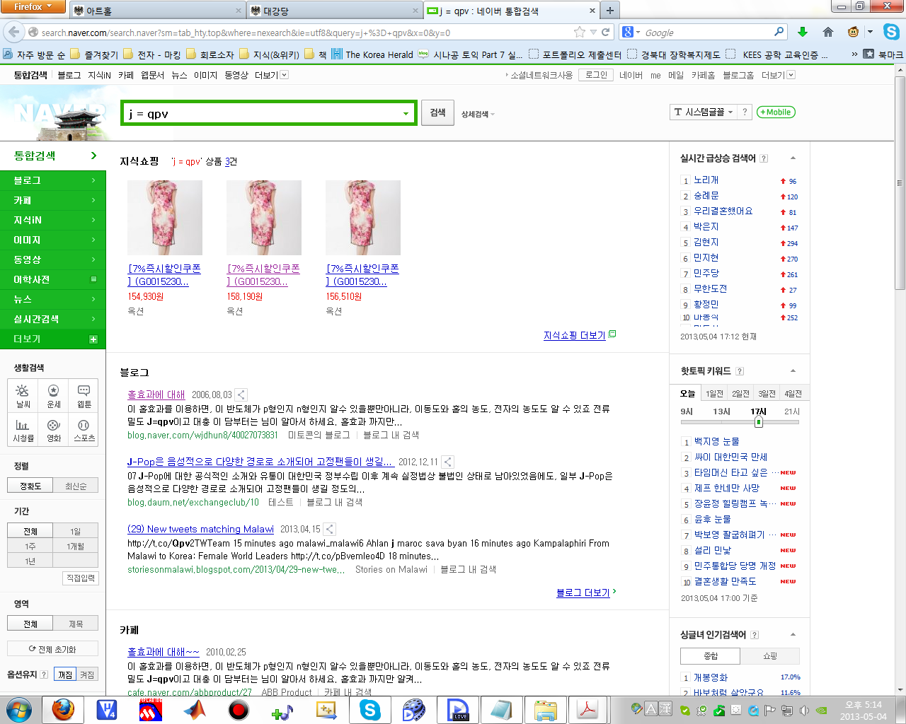Image resolution: width=906 pixels, height=724 pixels.
Task: Switch 싱글녀 인기검색어 to 쇼핑
Action: (x=770, y=656)
